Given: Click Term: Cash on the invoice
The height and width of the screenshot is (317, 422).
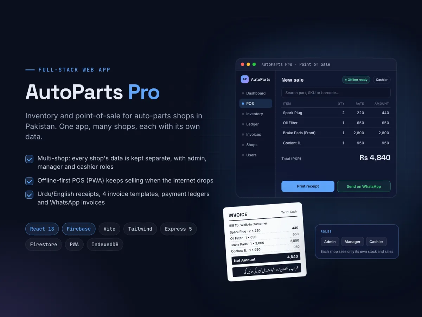Looking at the screenshot, I should (289, 212).
